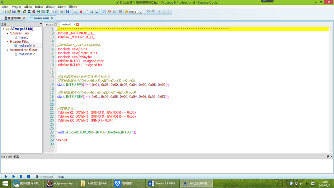Screen dimensions: 334x188
Task: Step the simulation forward one frame
Action: tap(13, 177)
